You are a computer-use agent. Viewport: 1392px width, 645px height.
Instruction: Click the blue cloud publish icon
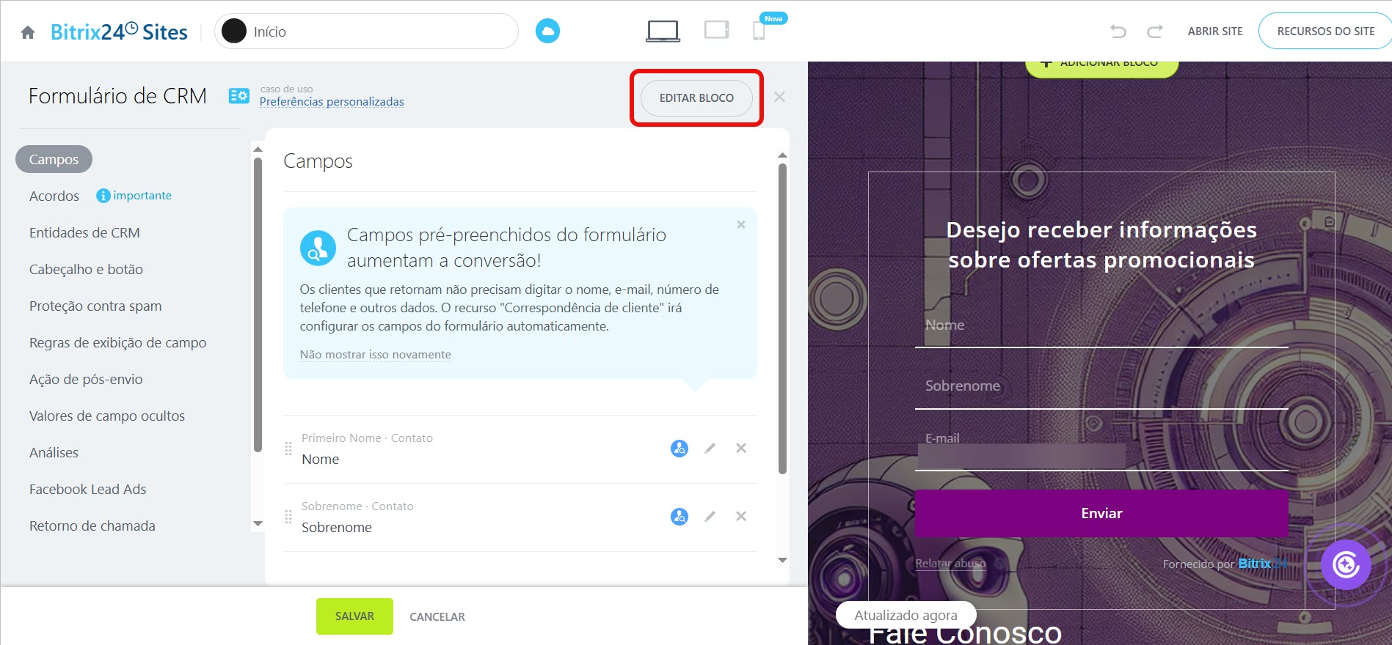[547, 32]
